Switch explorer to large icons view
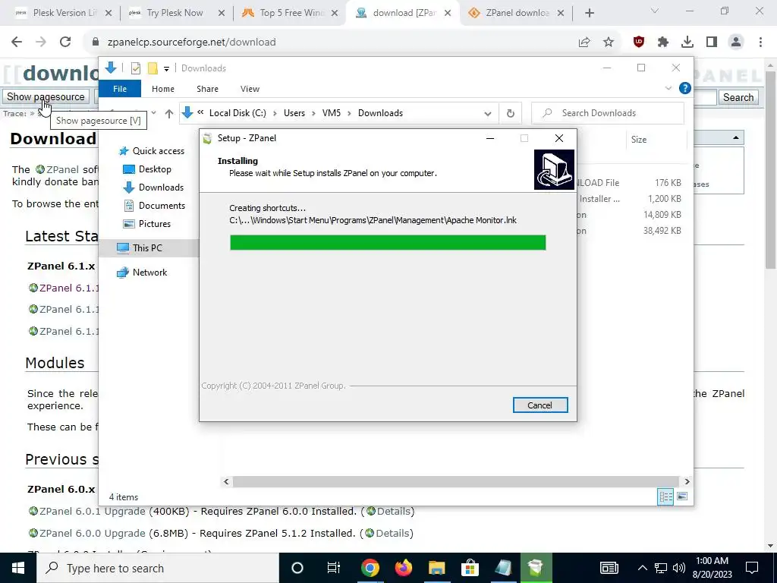 click(x=682, y=496)
